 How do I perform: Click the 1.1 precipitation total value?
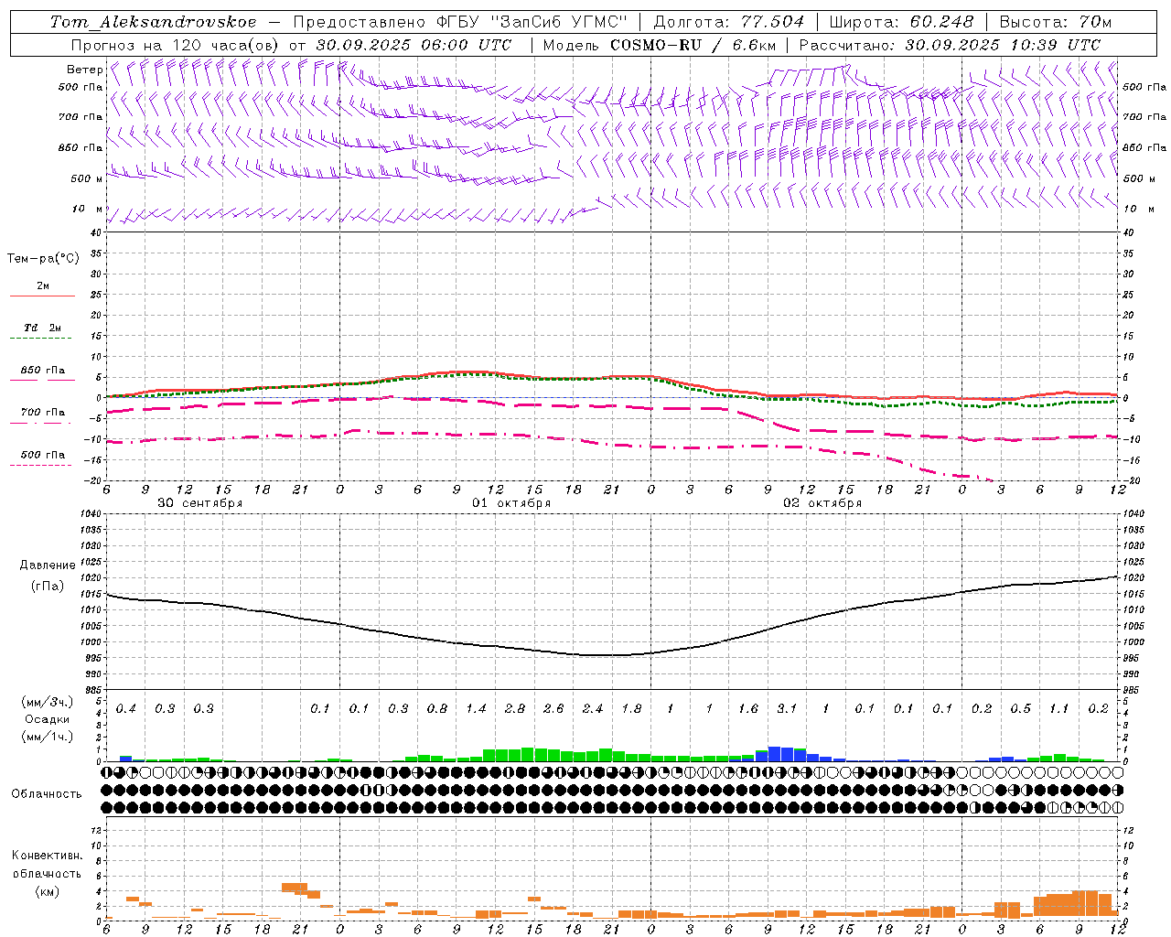[1059, 708]
